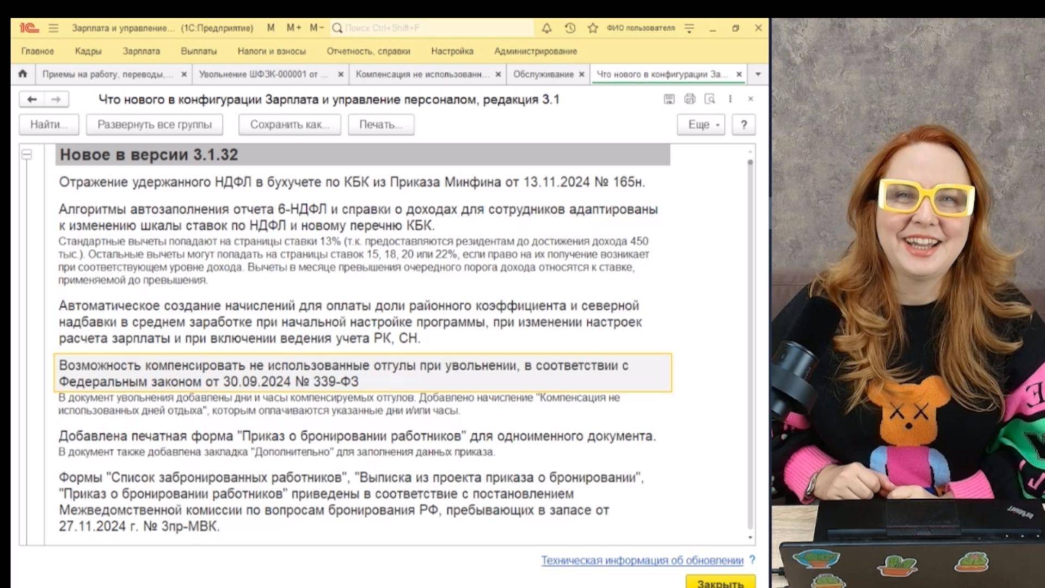The width and height of the screenshot is (1045, 588).
Task: Open Техническая информация об обновлении link
Action: click(642, 560)
